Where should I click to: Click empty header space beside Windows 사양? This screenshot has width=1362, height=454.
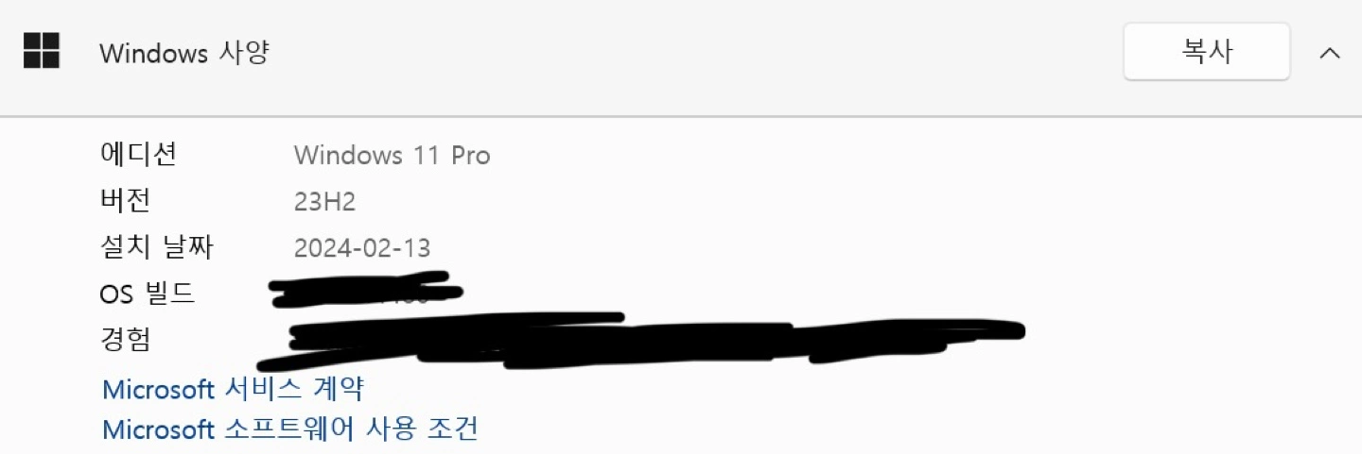pos(690,53)
